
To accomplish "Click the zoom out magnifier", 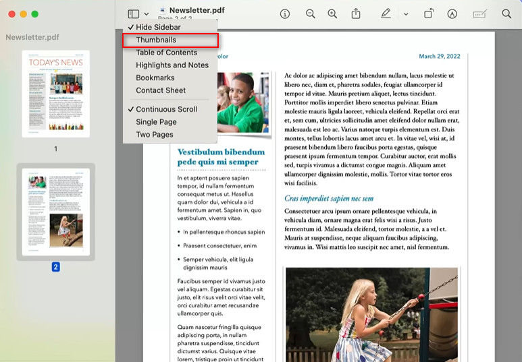I will (x=310, y=14).
